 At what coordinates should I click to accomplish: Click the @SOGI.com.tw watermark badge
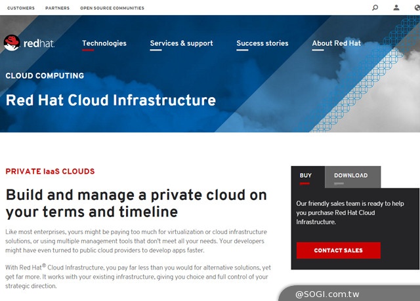(336, 293)
